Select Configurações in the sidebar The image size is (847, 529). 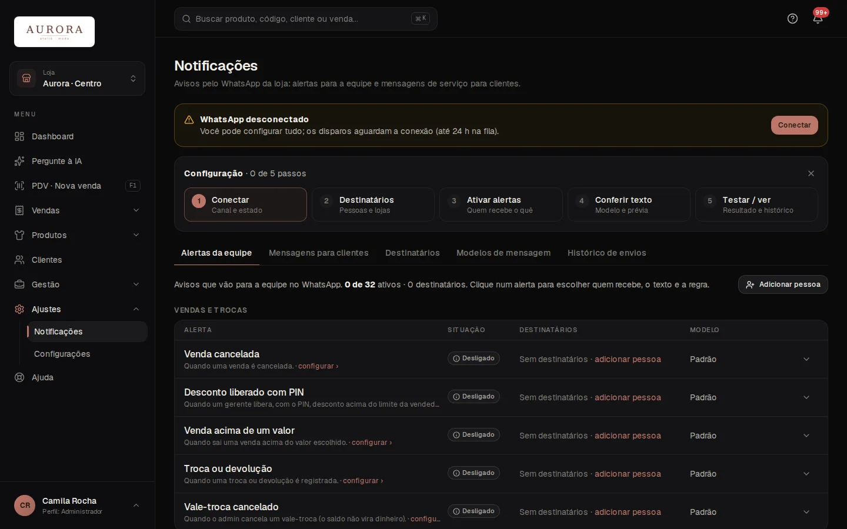[87, 354]
